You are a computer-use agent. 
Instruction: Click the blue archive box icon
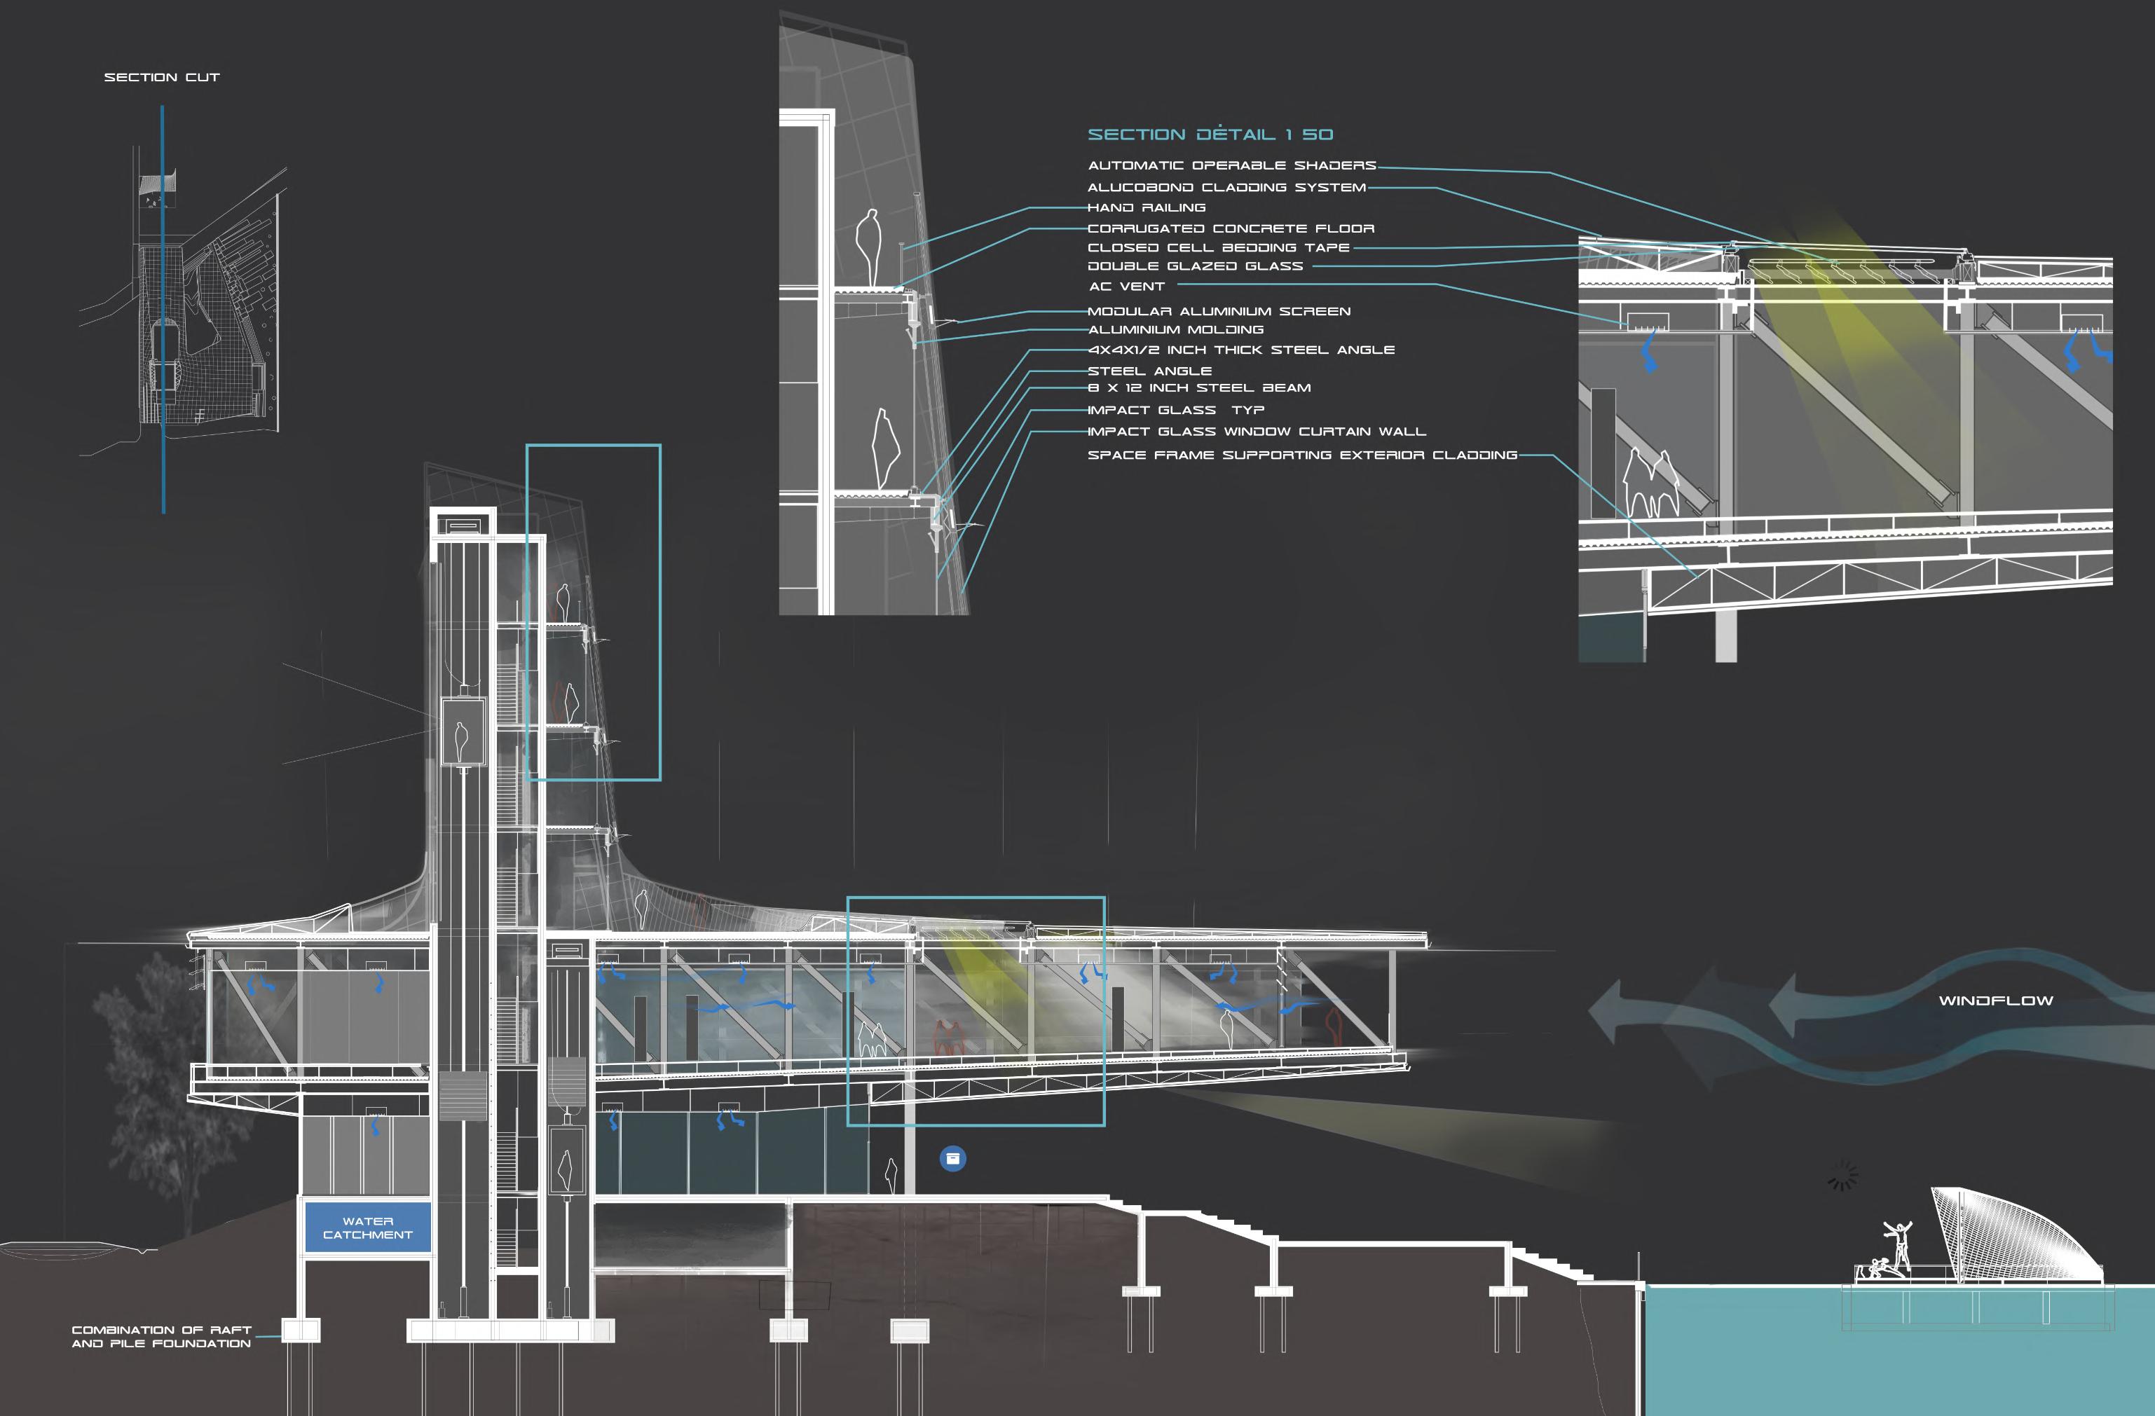click(x=952, y=1158)
